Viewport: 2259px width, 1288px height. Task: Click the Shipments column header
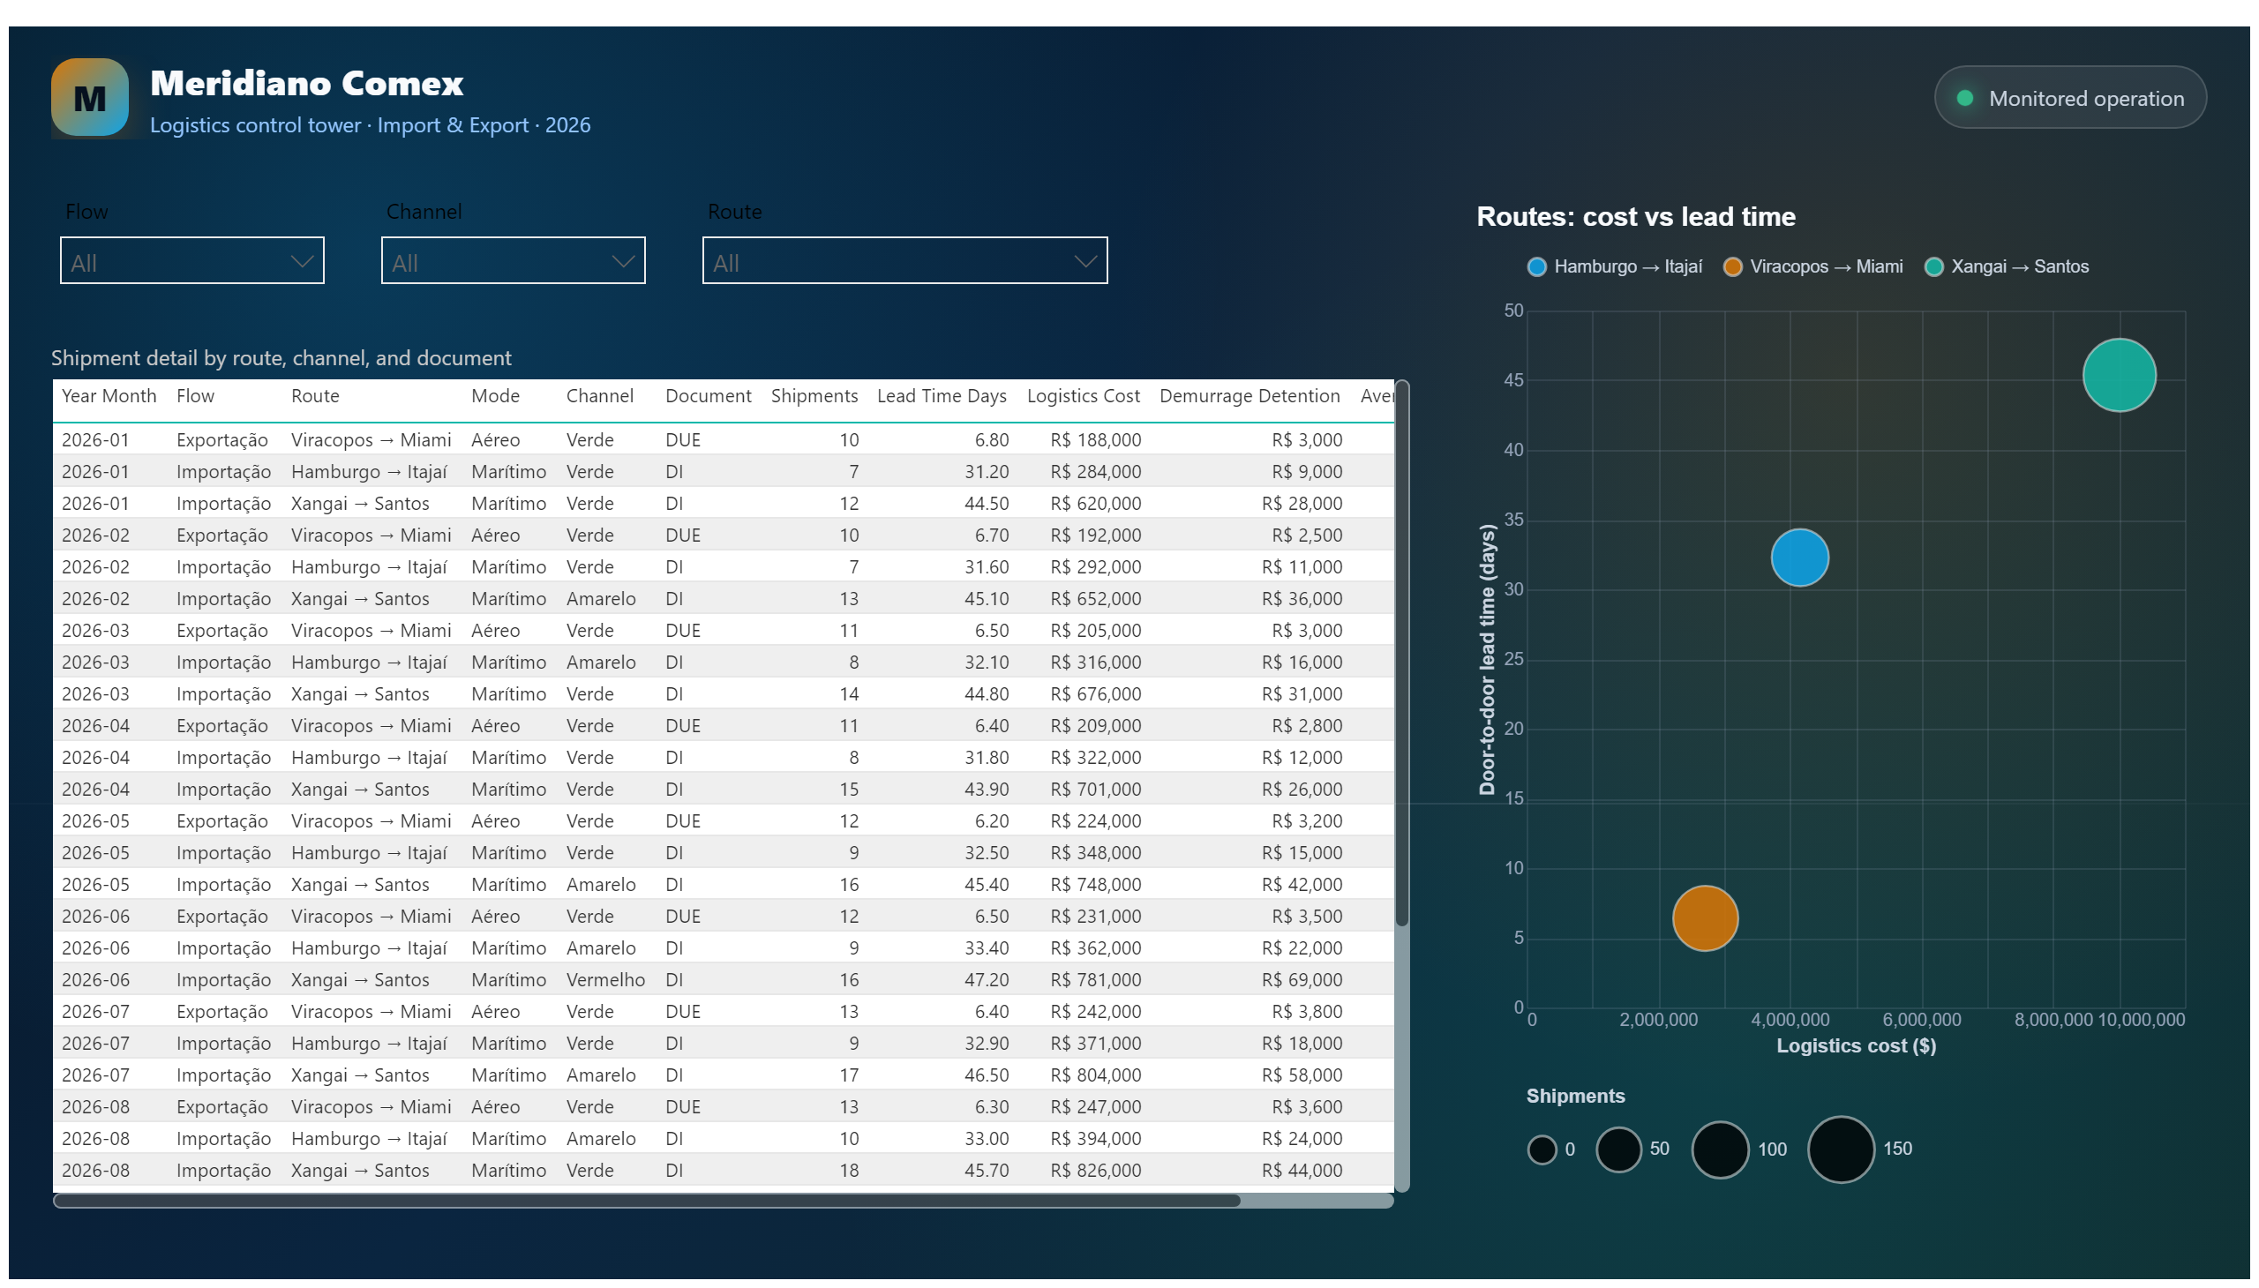pyautogui.click(x=814, y=395)
